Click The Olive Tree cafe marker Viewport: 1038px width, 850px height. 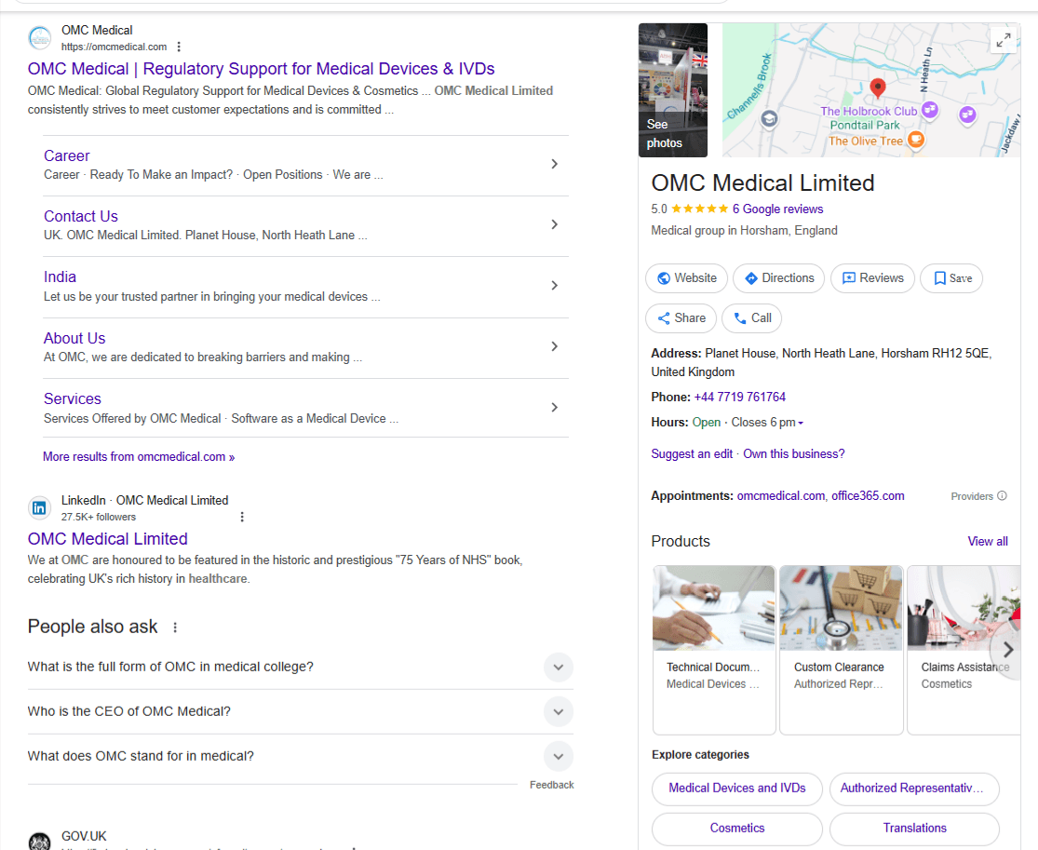coord(916,139)
